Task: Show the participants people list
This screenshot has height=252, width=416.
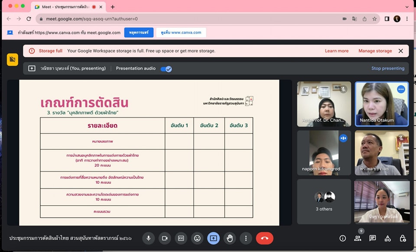Action: point(357,238)
